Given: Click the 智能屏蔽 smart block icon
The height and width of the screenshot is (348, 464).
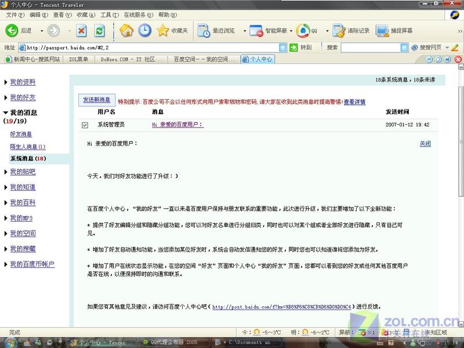Looking at the screenshot, I should tap(256, 31).
